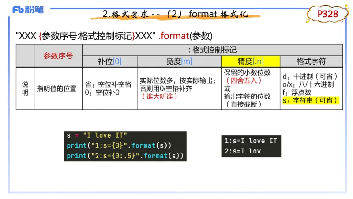Click the "说明" row label
The width and height of the screenshot is (353, 199).
point(25,88)
